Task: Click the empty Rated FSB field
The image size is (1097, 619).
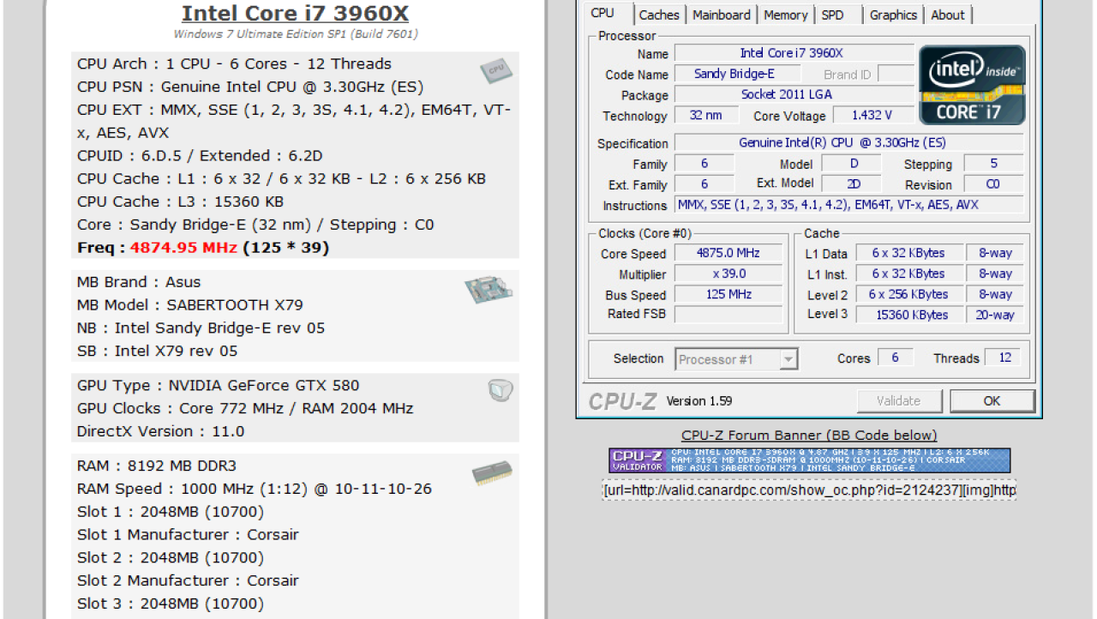Action: coord(728,315)
